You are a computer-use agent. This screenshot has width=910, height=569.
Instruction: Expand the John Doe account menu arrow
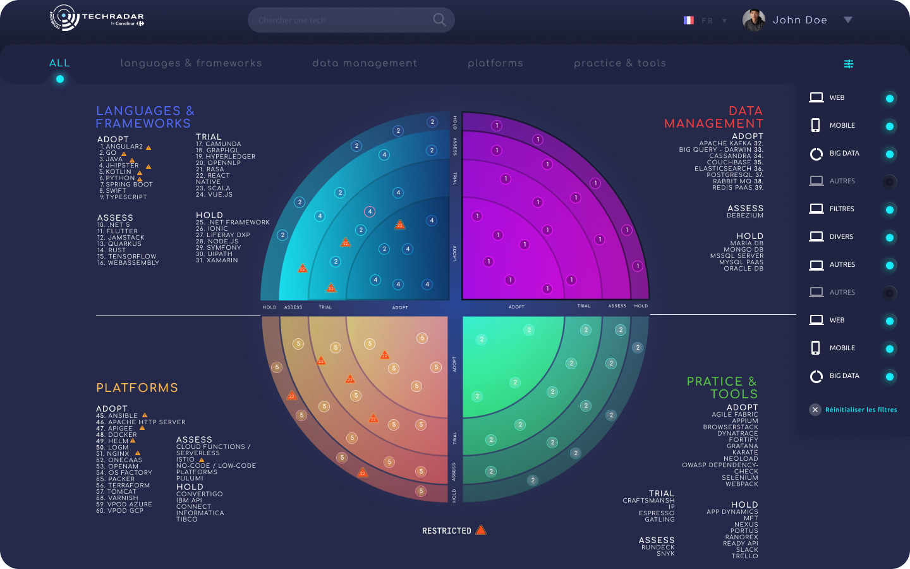[x=848, y=20]
